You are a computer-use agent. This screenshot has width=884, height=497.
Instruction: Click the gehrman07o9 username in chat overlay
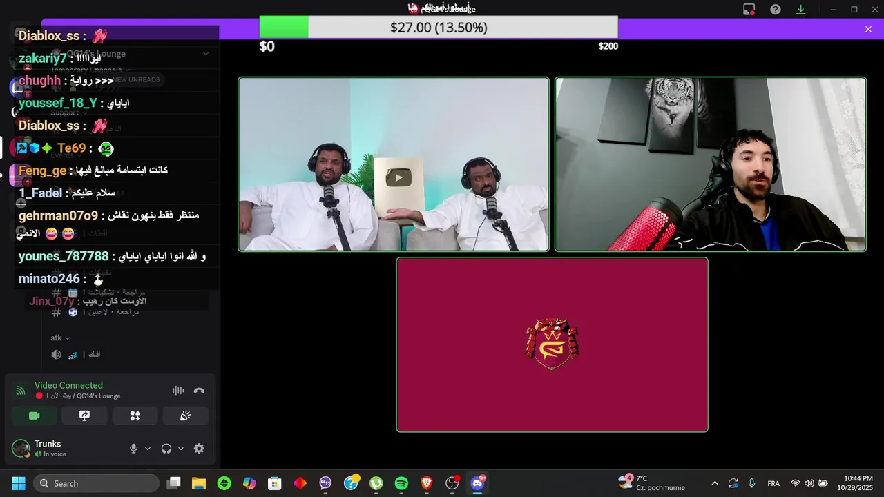tap(58, 215)
